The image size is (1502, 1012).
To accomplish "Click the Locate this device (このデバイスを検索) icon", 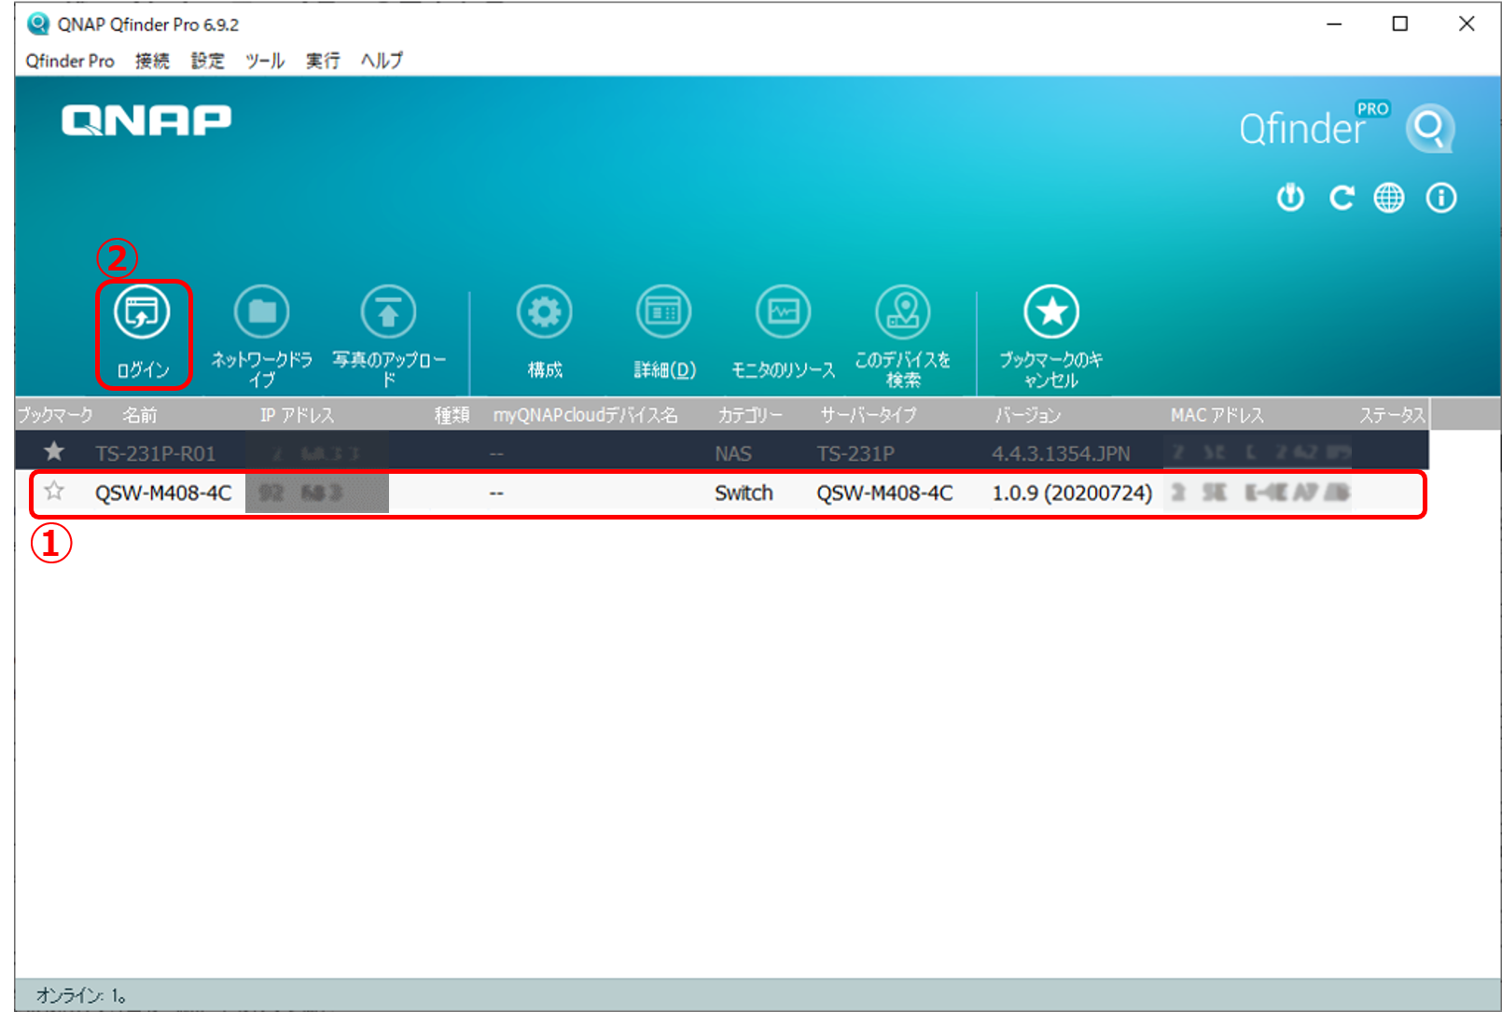I will pos(902,312).
